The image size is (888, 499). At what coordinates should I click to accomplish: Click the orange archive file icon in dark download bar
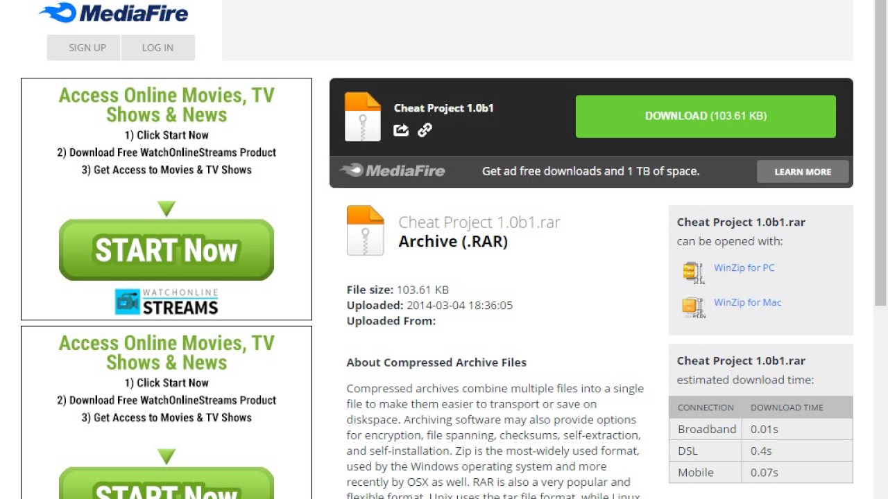[x=363, y=116]
